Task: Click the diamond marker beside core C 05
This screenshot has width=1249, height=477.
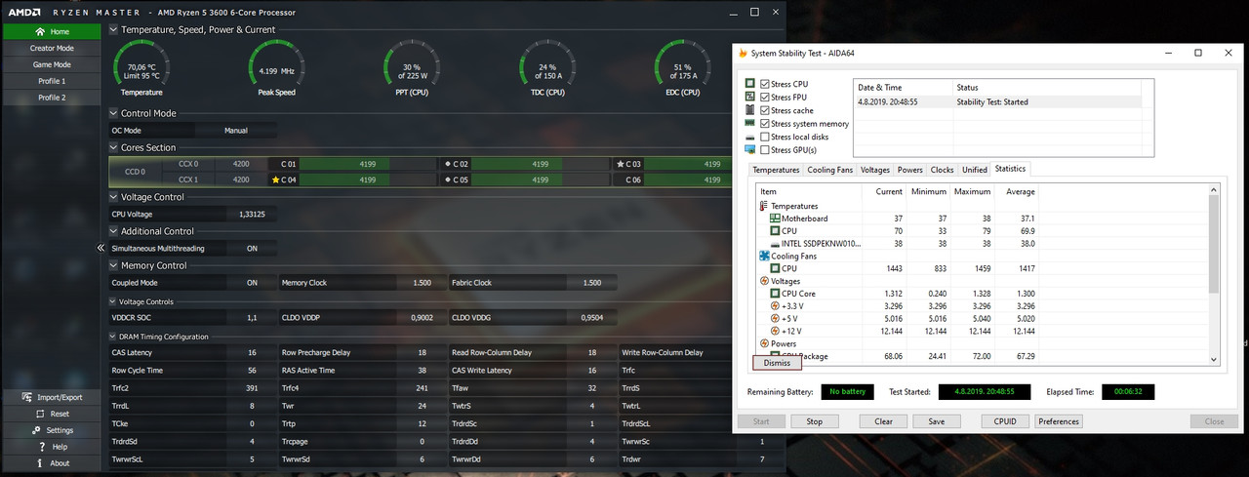Action: (448, 179)
